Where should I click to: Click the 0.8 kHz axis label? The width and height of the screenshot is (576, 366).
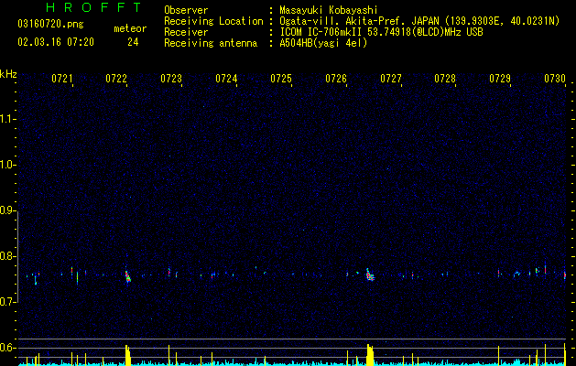7,256
